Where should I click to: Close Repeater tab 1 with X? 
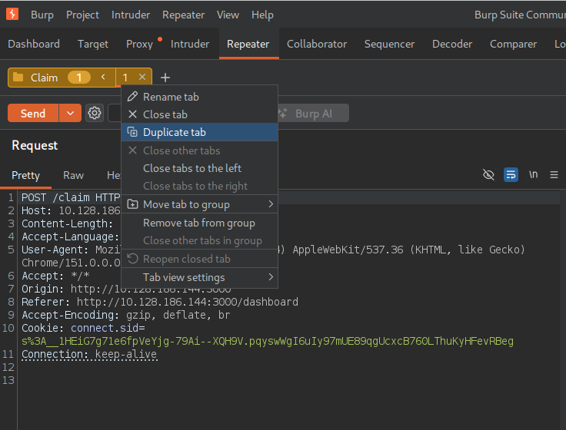click(142, 77)
